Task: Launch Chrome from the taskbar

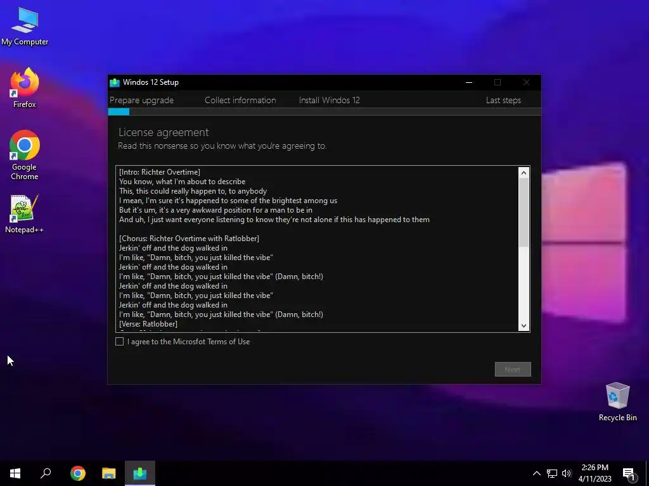Action: coord(78,473)
